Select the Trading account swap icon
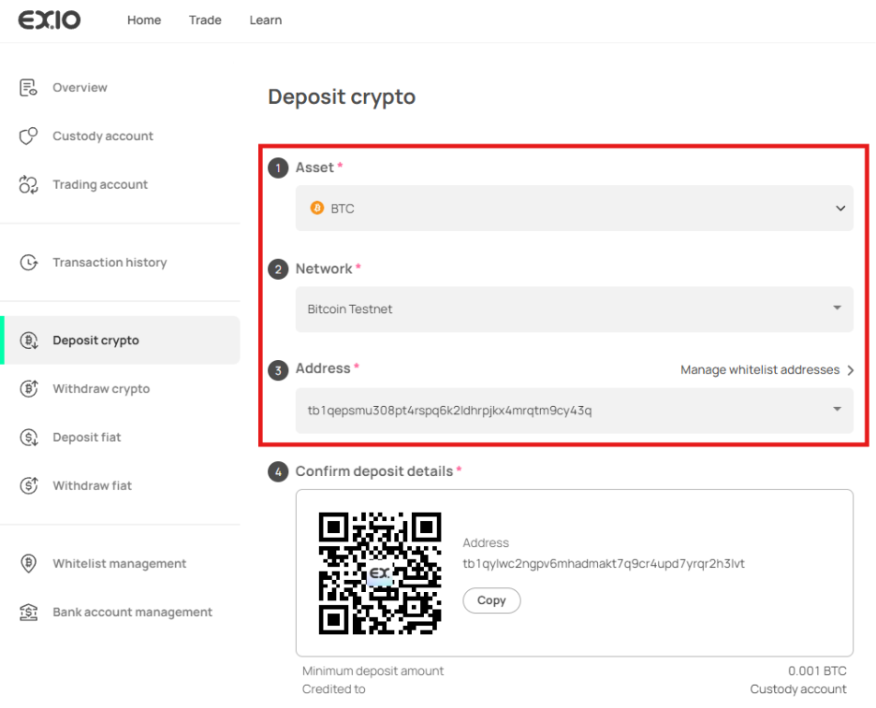876x708 pixels. (x=28, y=185)
